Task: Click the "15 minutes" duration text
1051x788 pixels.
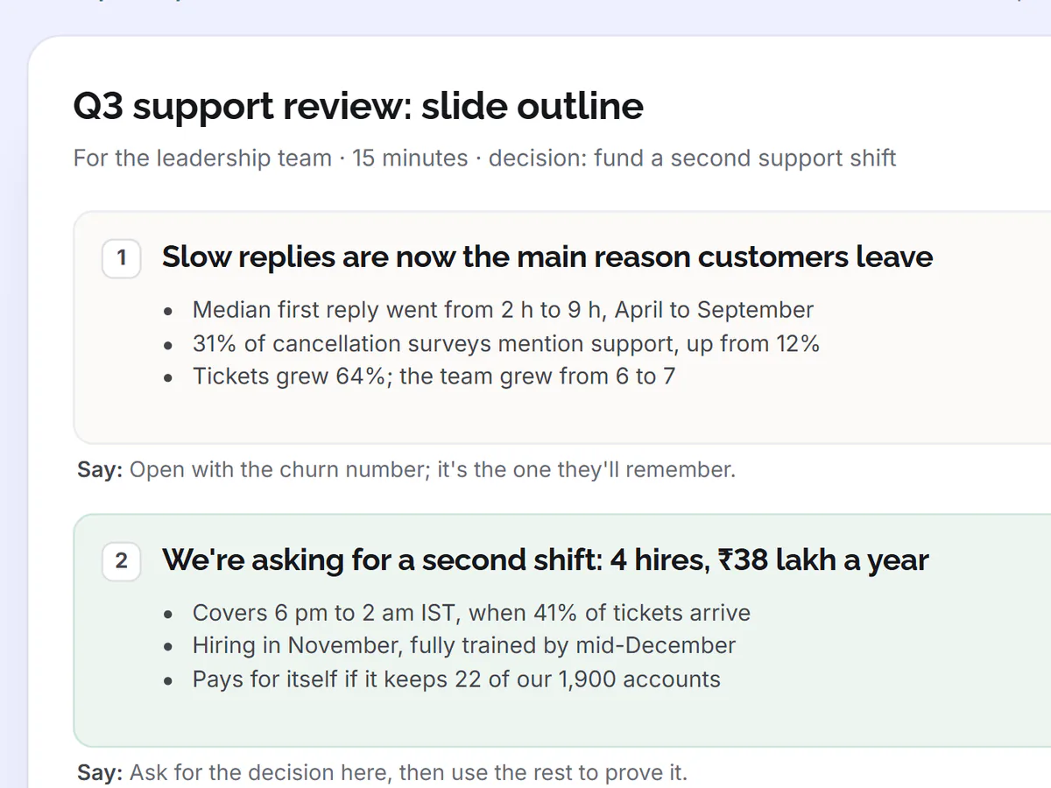Action: [410, 158]
